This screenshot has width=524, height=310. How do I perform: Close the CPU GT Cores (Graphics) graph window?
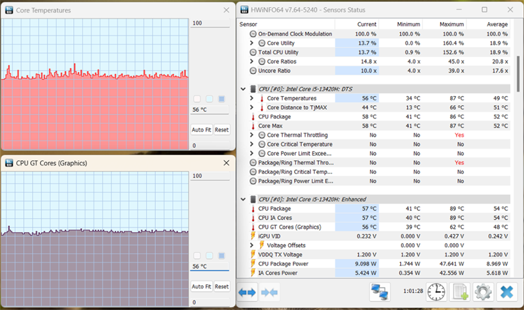226,163
